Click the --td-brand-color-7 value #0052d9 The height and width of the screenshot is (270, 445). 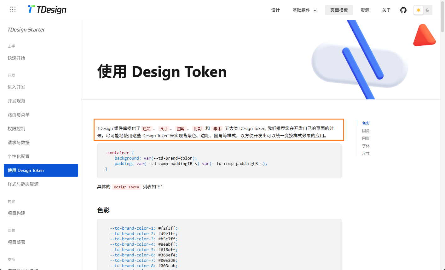coord(167,261)
